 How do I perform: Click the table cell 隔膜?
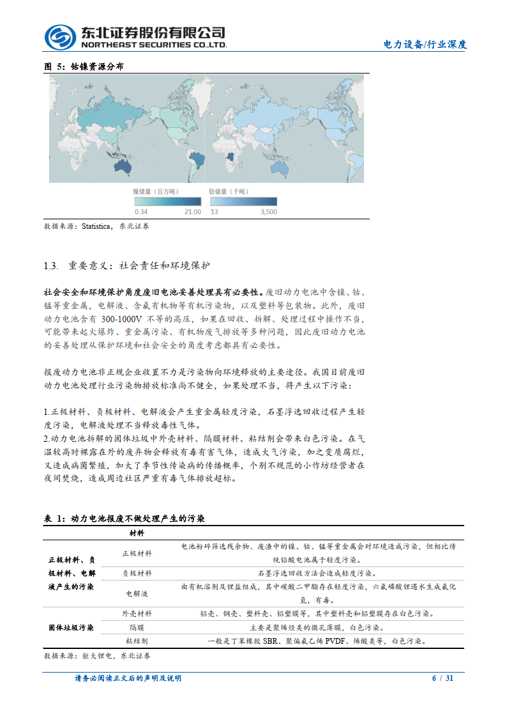137,627
